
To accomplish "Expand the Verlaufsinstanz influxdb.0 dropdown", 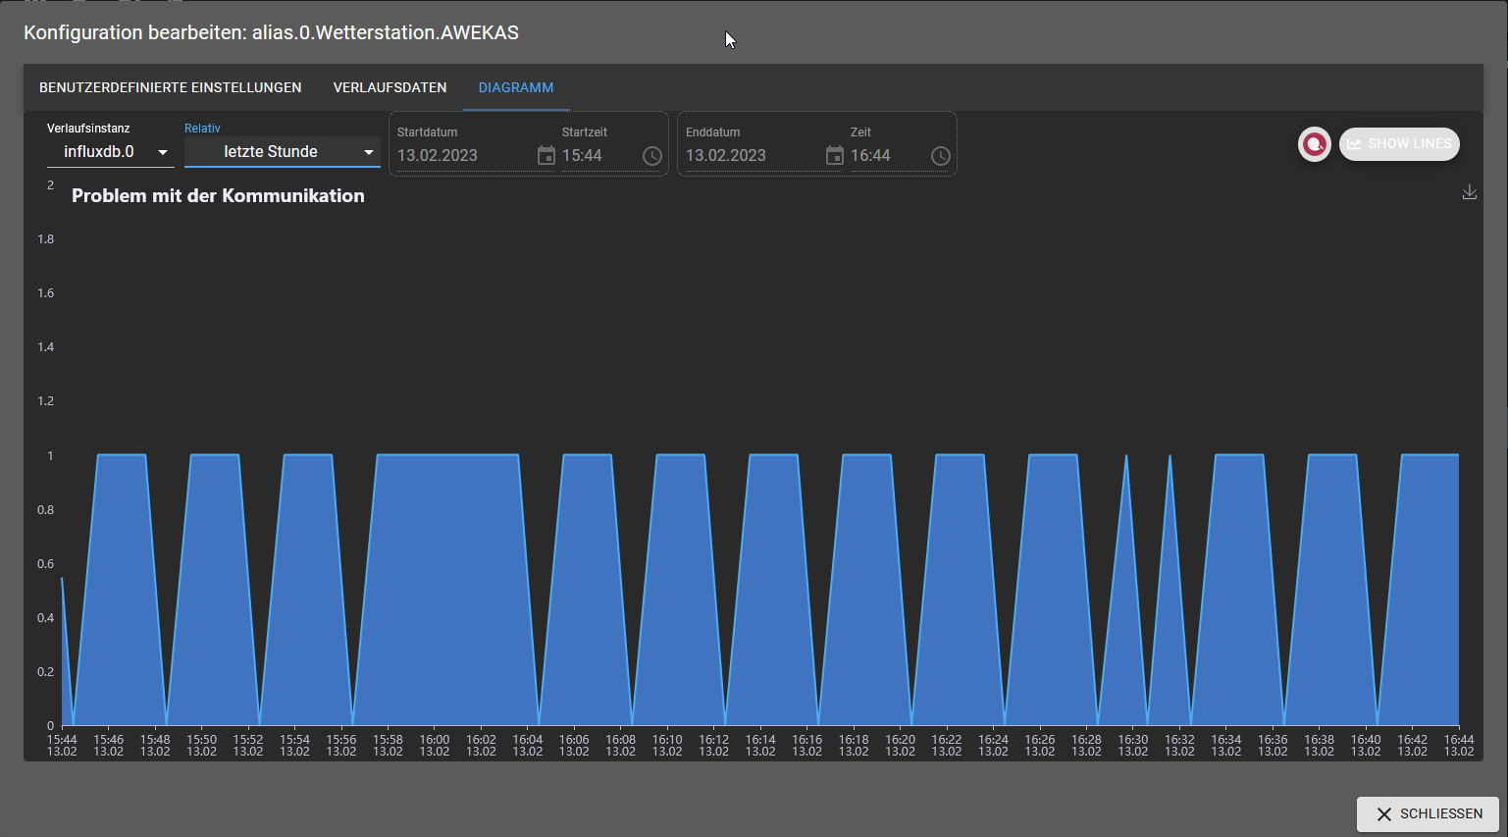I will [x=111, y=152].
